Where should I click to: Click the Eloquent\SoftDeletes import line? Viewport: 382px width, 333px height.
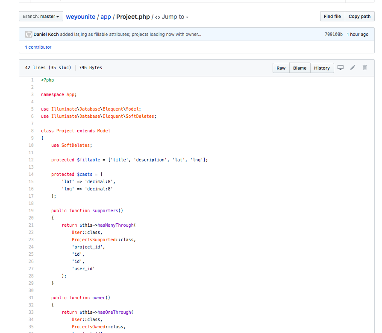99,117
